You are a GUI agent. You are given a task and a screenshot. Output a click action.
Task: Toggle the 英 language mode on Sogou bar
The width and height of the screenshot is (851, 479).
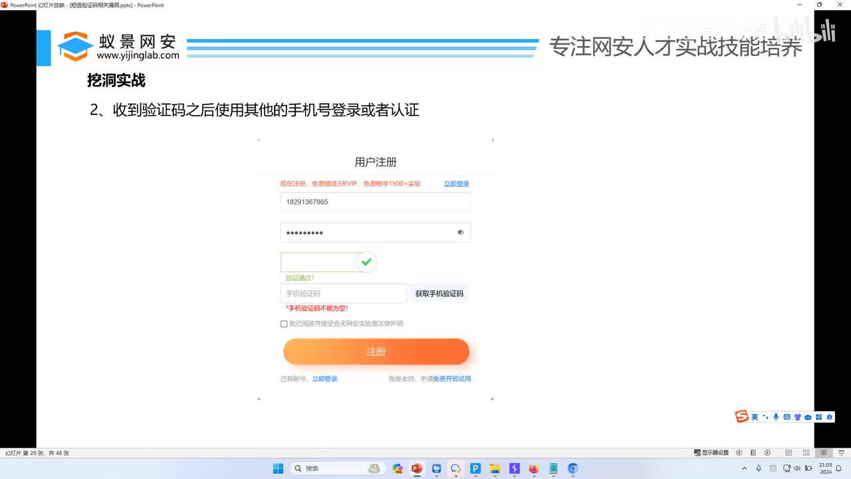(x=755, y=417)
